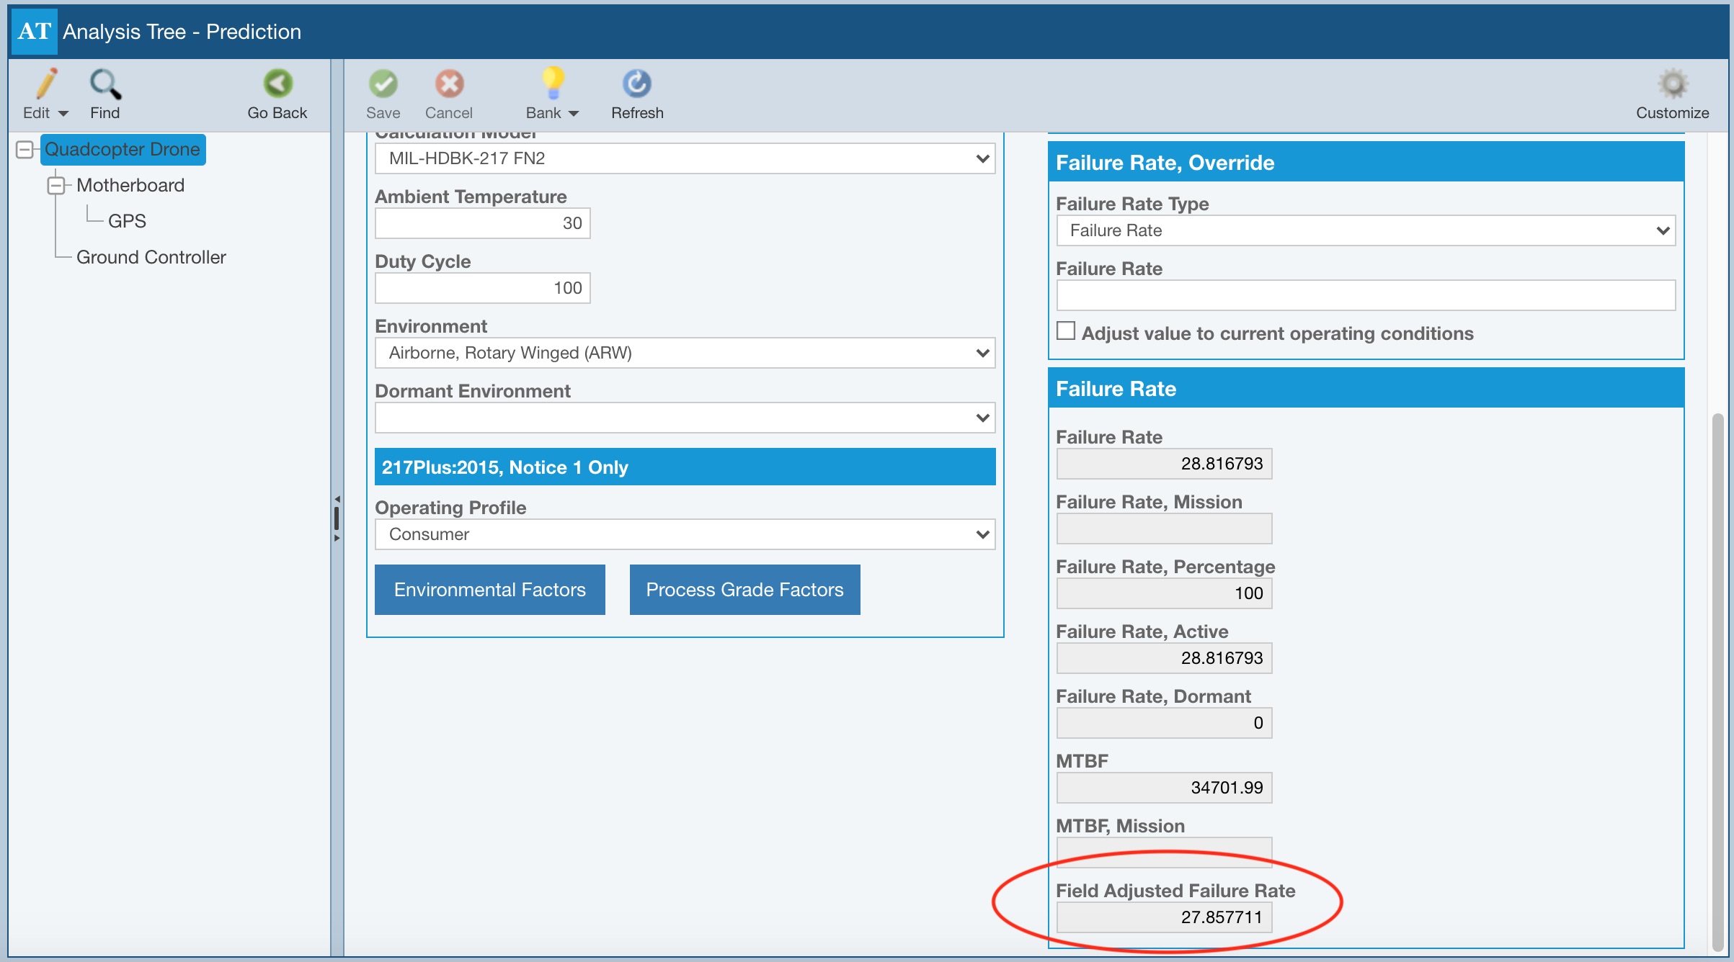Select GPS in the tree

[127, 221]
